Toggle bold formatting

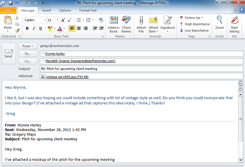(x=27, y=28)
